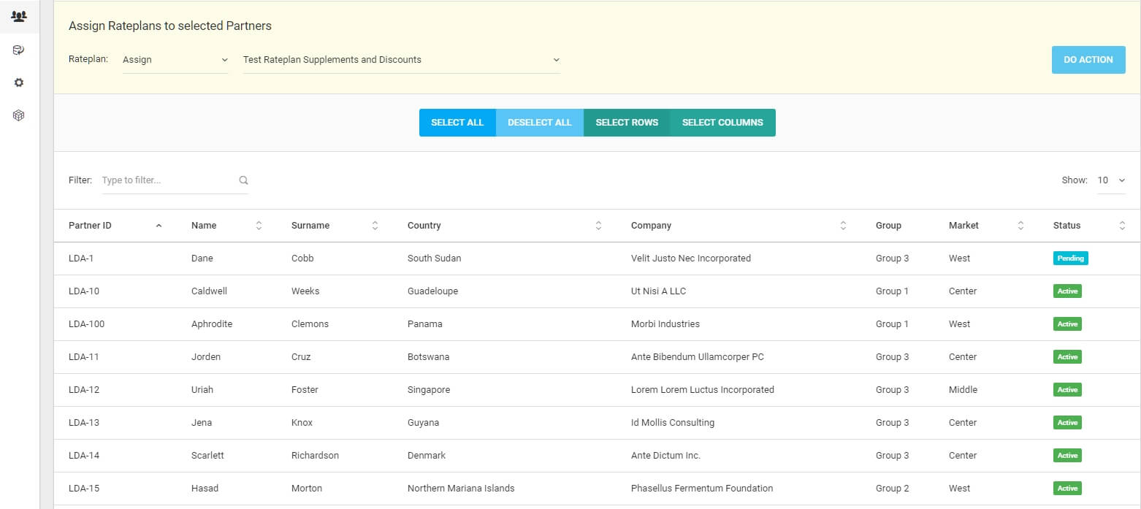
Task: Select row LDA-1
Action: point(597,259)
